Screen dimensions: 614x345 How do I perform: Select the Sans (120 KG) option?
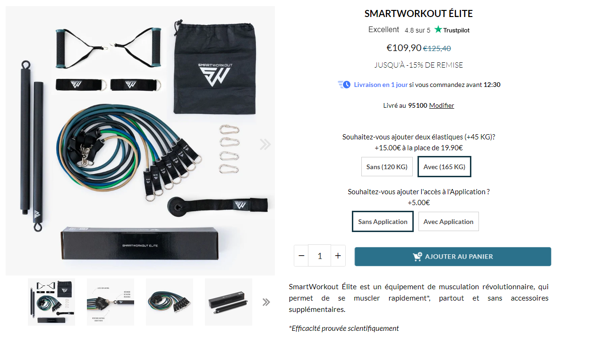coord(387,167)
